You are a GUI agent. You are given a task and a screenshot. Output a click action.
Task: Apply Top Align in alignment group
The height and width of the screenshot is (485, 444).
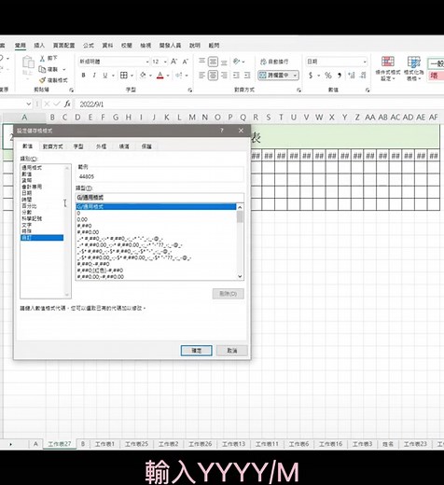[x=201, y=62]
